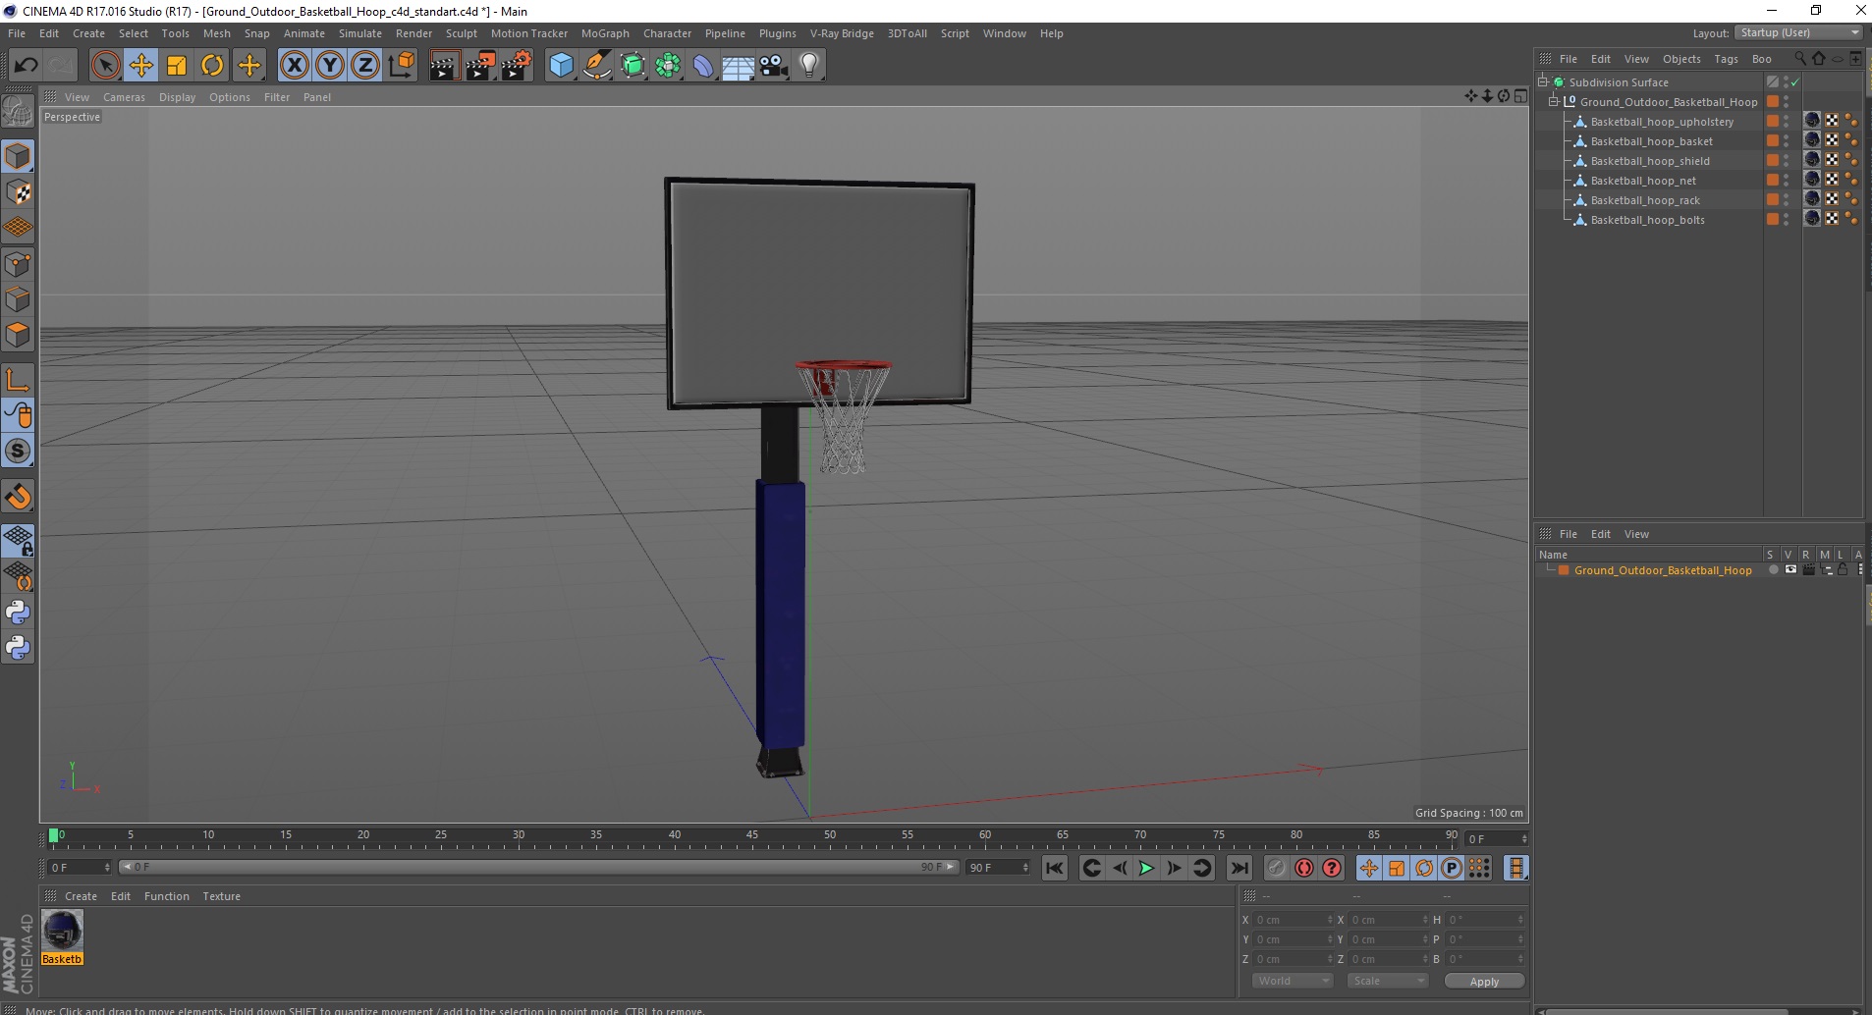Switch to Edges mode
The height and width of the screenshot is (1015, 1872).
pos(18,299)
